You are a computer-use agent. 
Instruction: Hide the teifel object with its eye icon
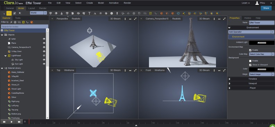coord(44,39)
